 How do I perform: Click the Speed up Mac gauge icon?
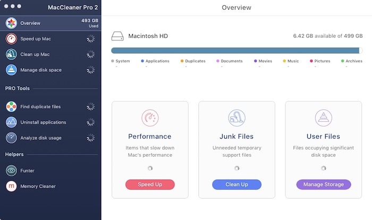(x=11, y=39)
